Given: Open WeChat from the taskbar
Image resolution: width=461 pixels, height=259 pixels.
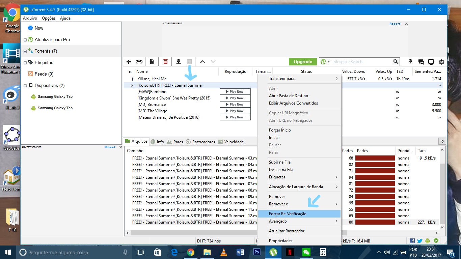Looking at the screenshot, I should point(306,252).
